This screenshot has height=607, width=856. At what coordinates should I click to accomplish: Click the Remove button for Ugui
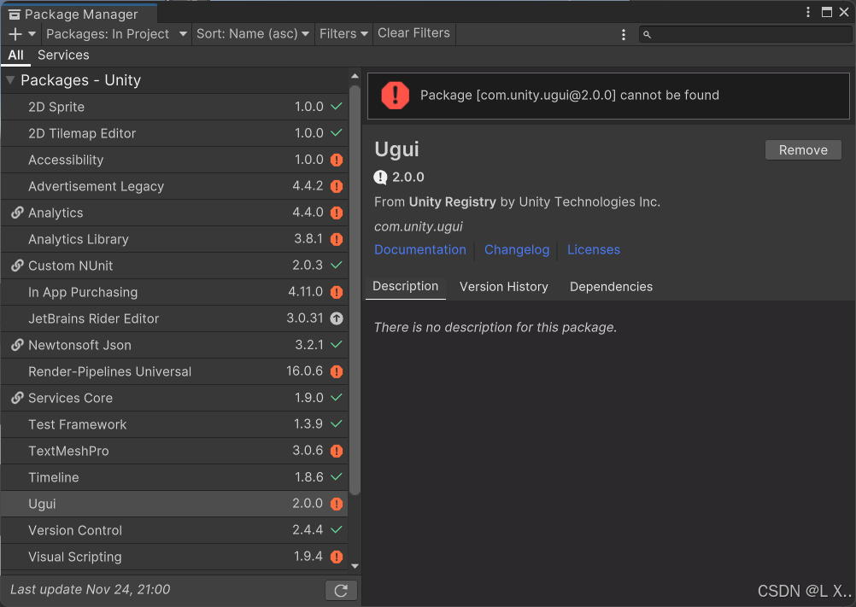tap(803, 150)
